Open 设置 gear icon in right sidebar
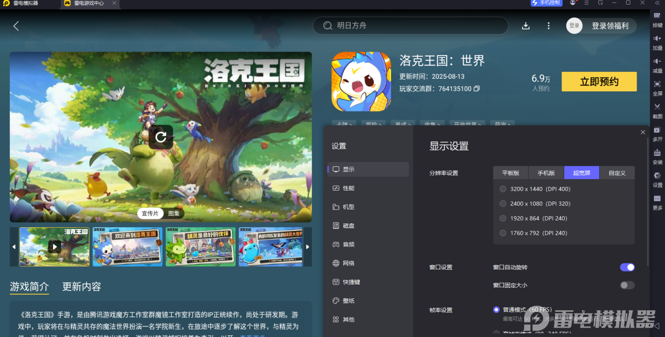 [657, 180]
